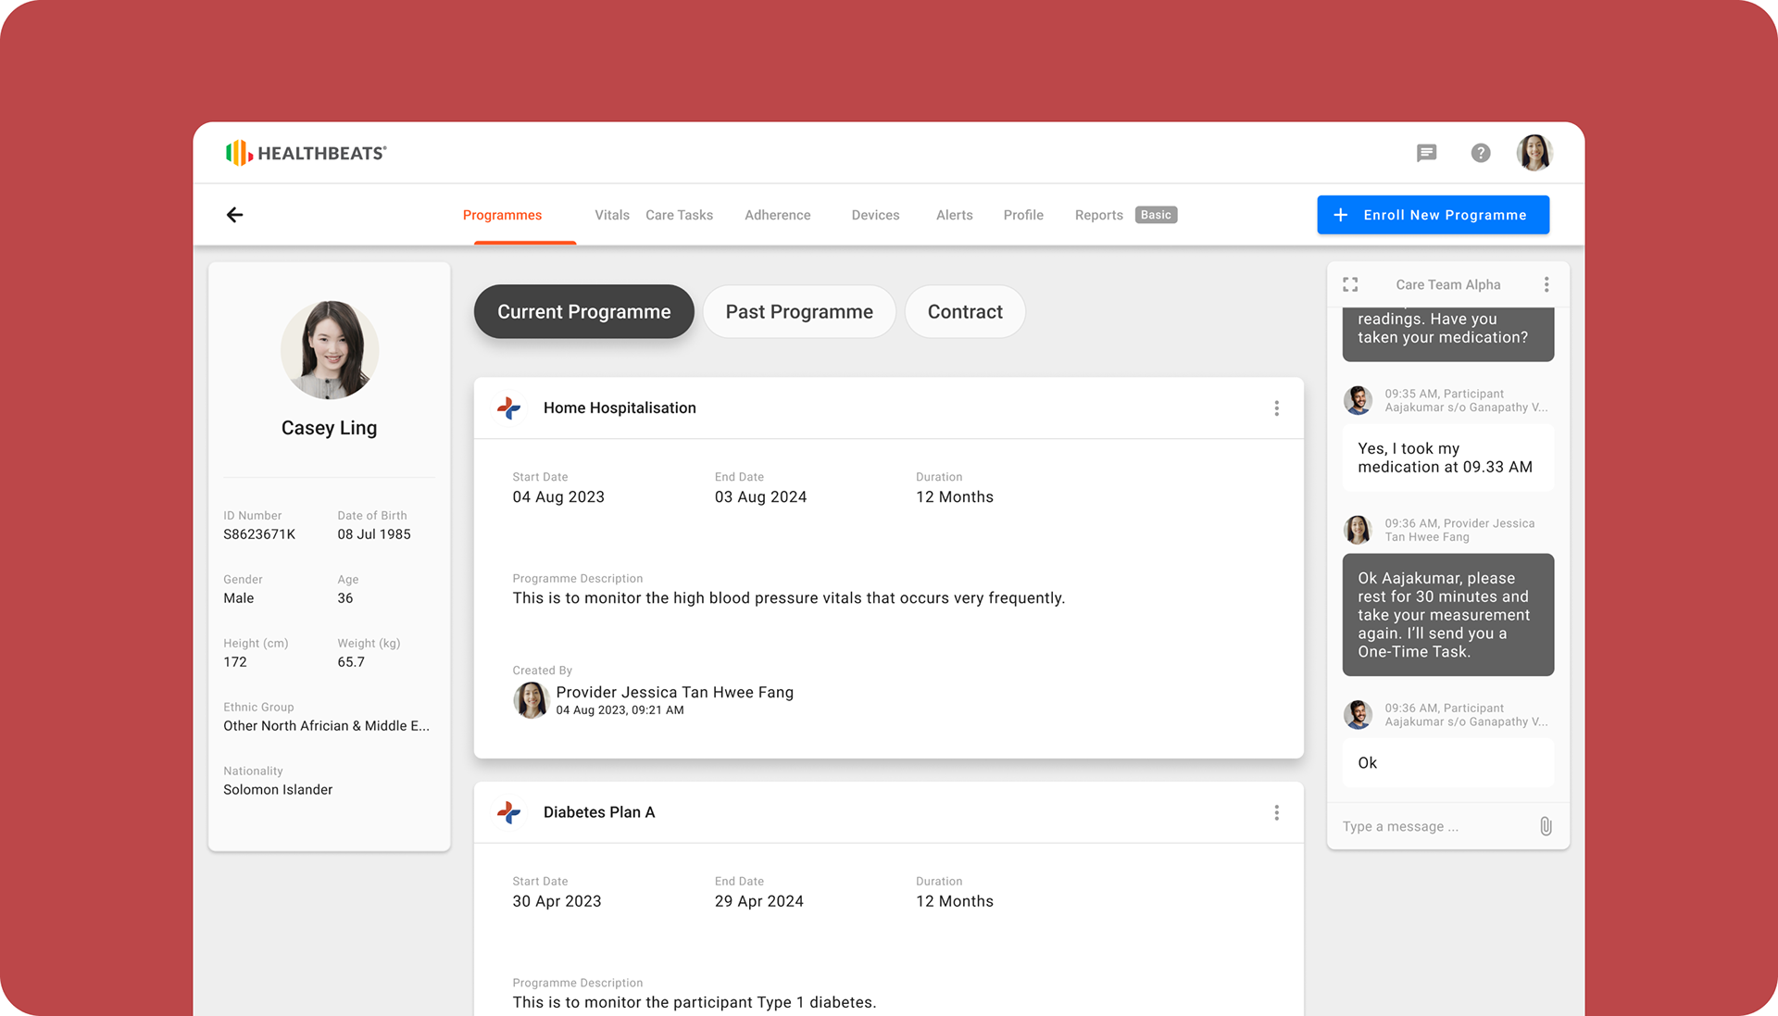
Task: Select the Contract toggle button
Action: click(x=964, y=312)
